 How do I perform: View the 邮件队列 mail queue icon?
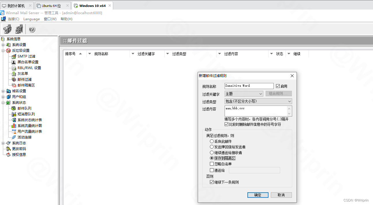coord(14,108)
